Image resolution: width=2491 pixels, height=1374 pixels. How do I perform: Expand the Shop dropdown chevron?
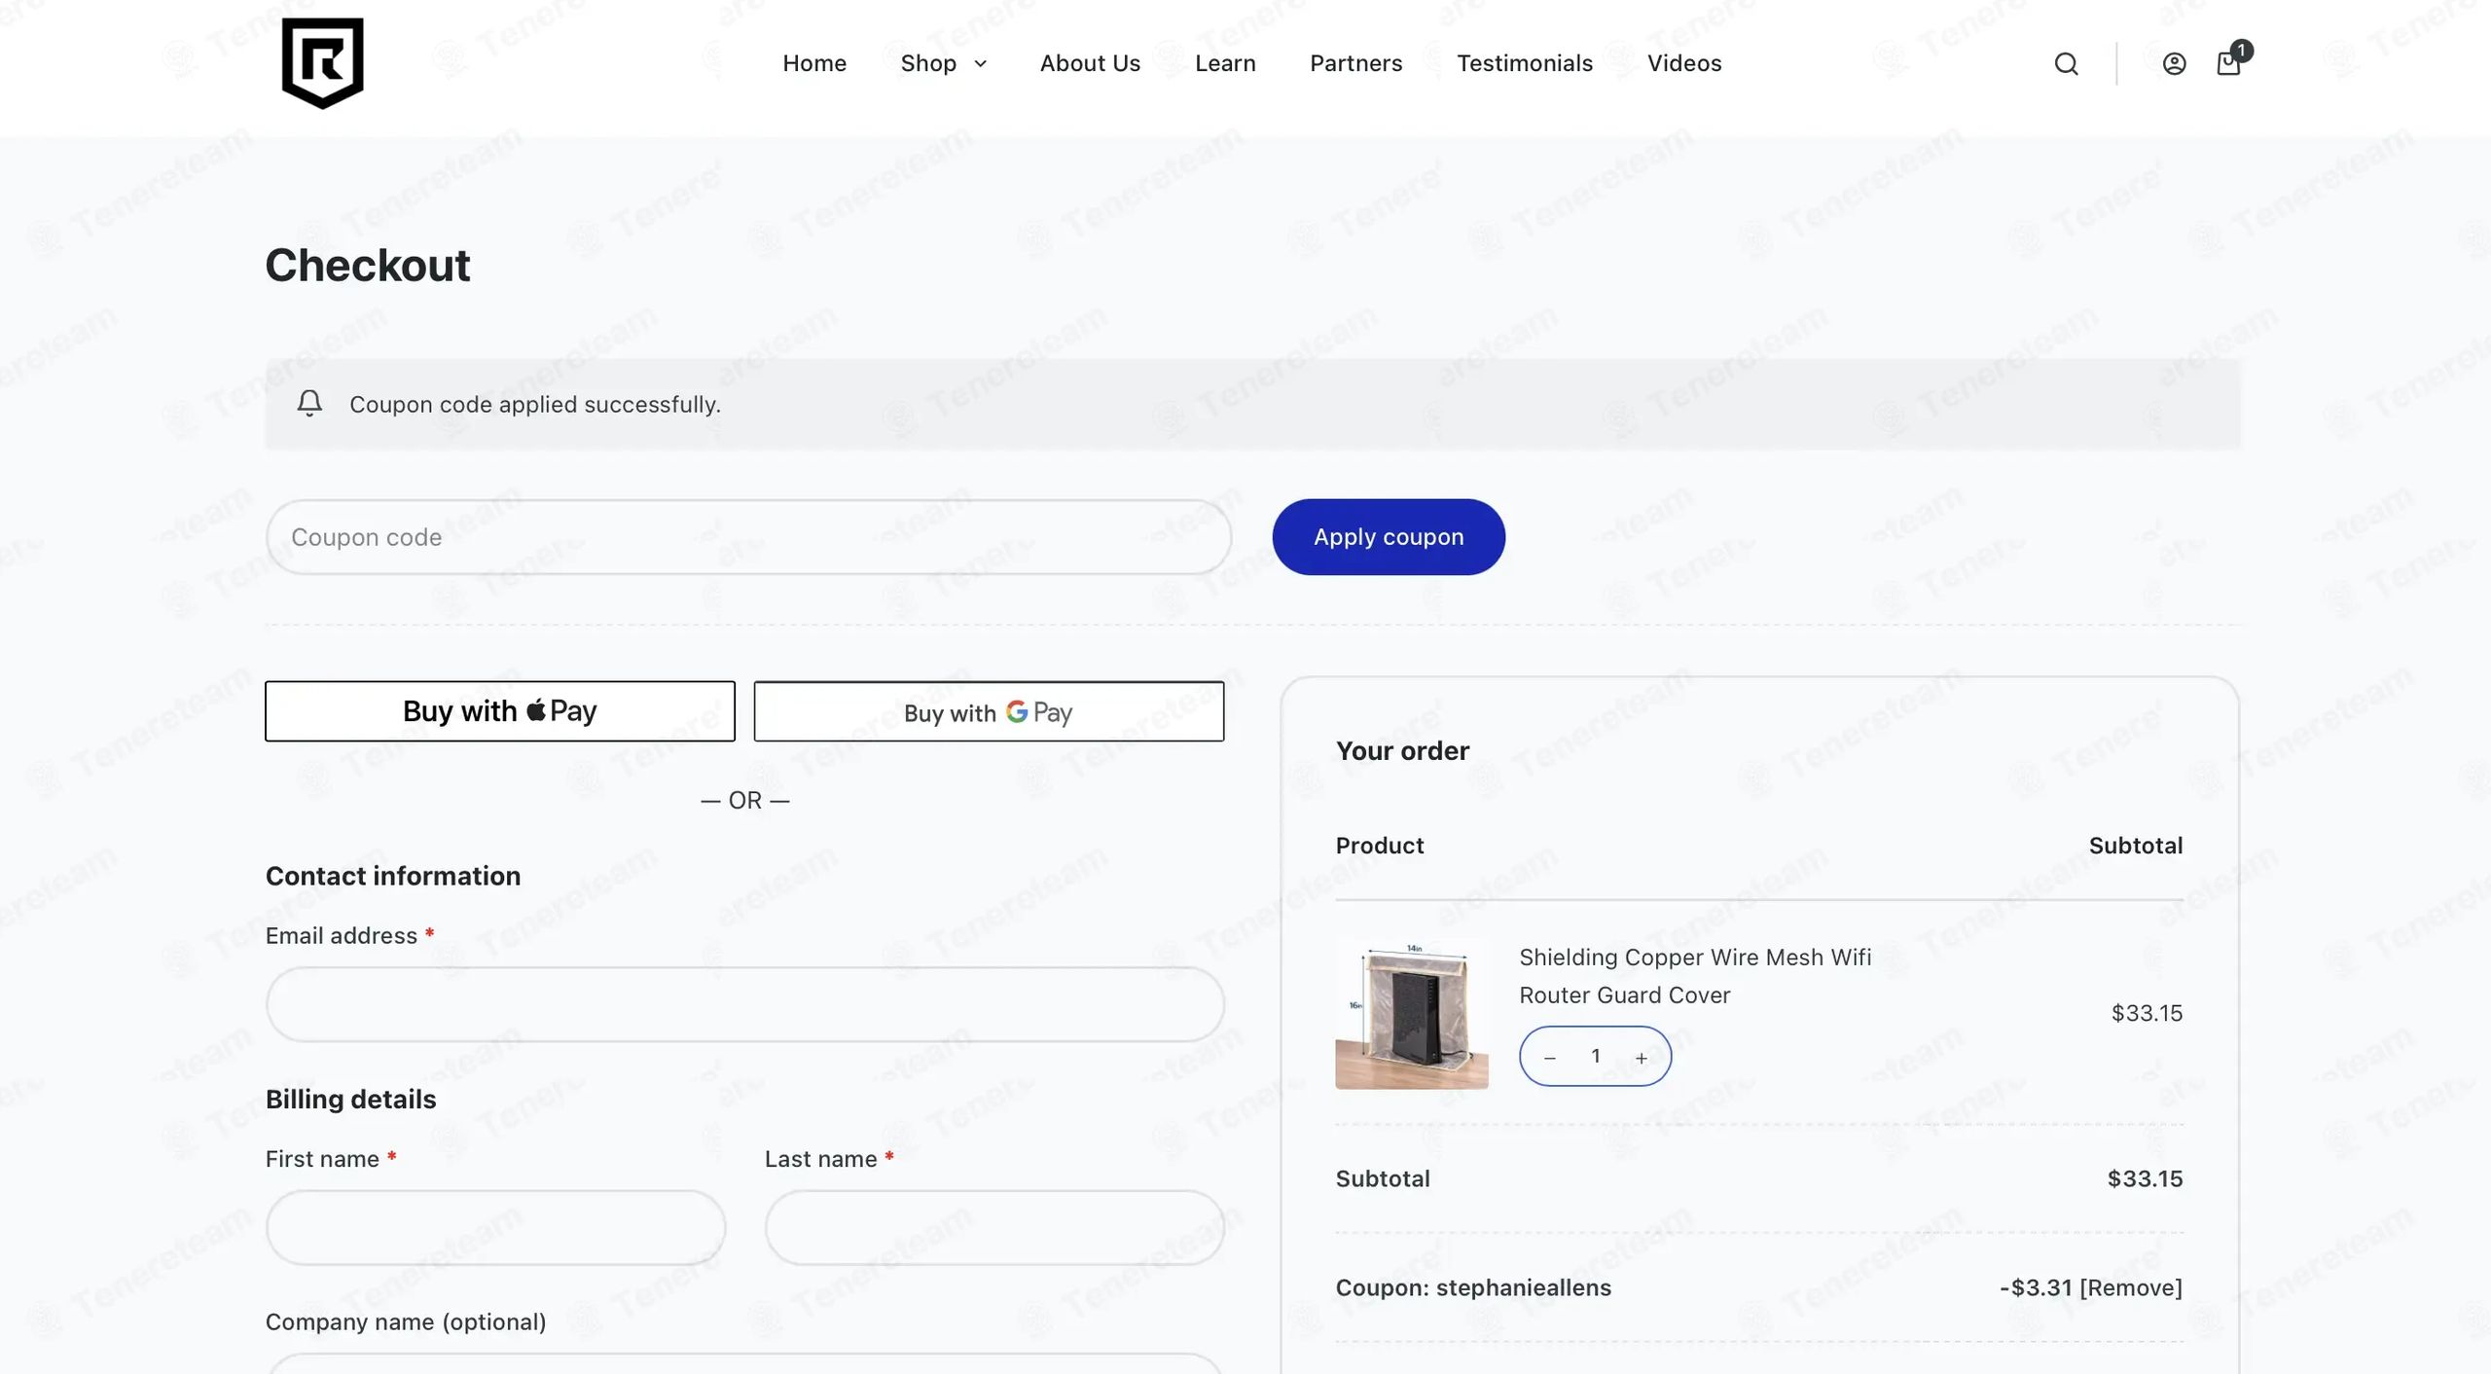(x=981, y=64)
